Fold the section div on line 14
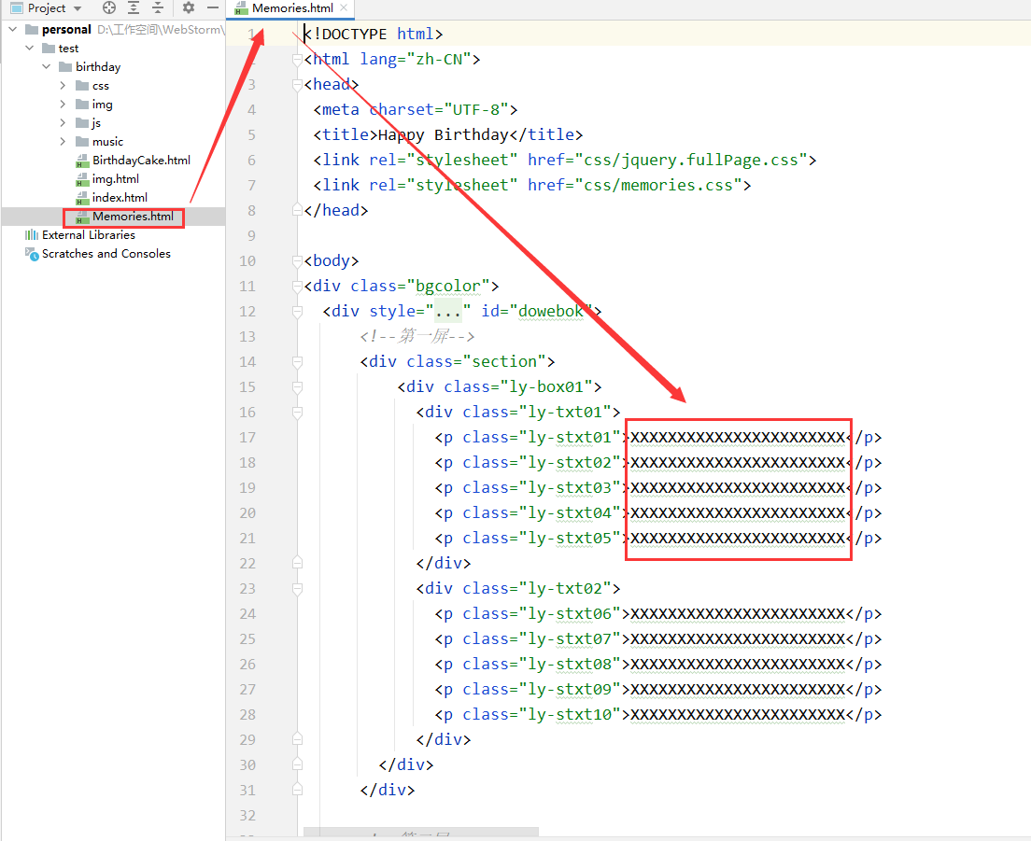1031x841 pixels. point(297,361)
